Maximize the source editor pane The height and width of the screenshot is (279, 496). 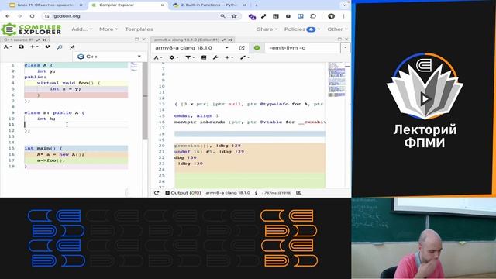click(x=136, y=40)
